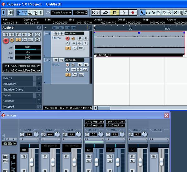Show the Inspector panel

[19, 12]
